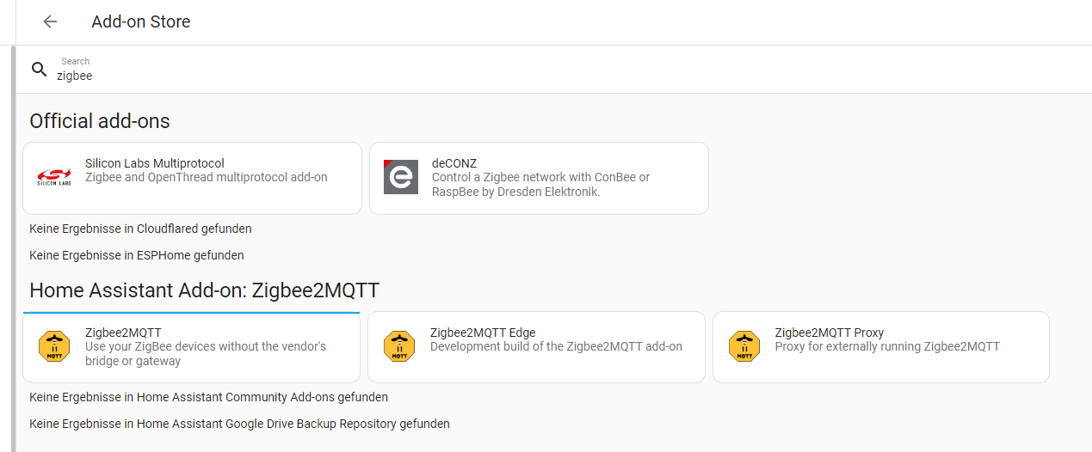Screen dimensions: 1092x452
Task: Open the Zigbee2MQTT Edge title
Action: point(483,333)
